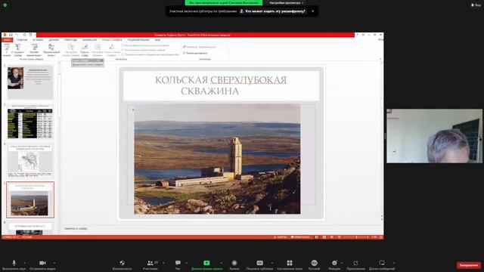Viewport: 484px width, 272px height.
Task: Switch to Переходы ribbon tab
Action: 70,40
